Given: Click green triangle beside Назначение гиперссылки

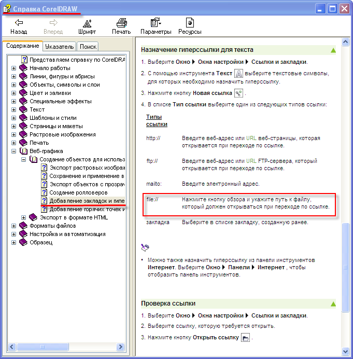Looking at the screenshot, I should click(333, 50).
